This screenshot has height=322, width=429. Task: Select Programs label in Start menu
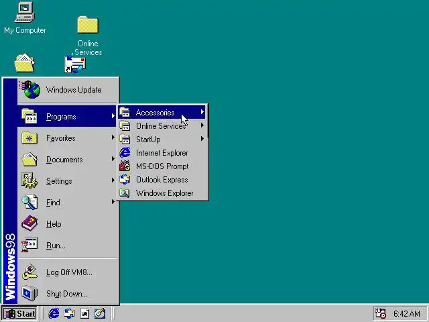[61, 117]
